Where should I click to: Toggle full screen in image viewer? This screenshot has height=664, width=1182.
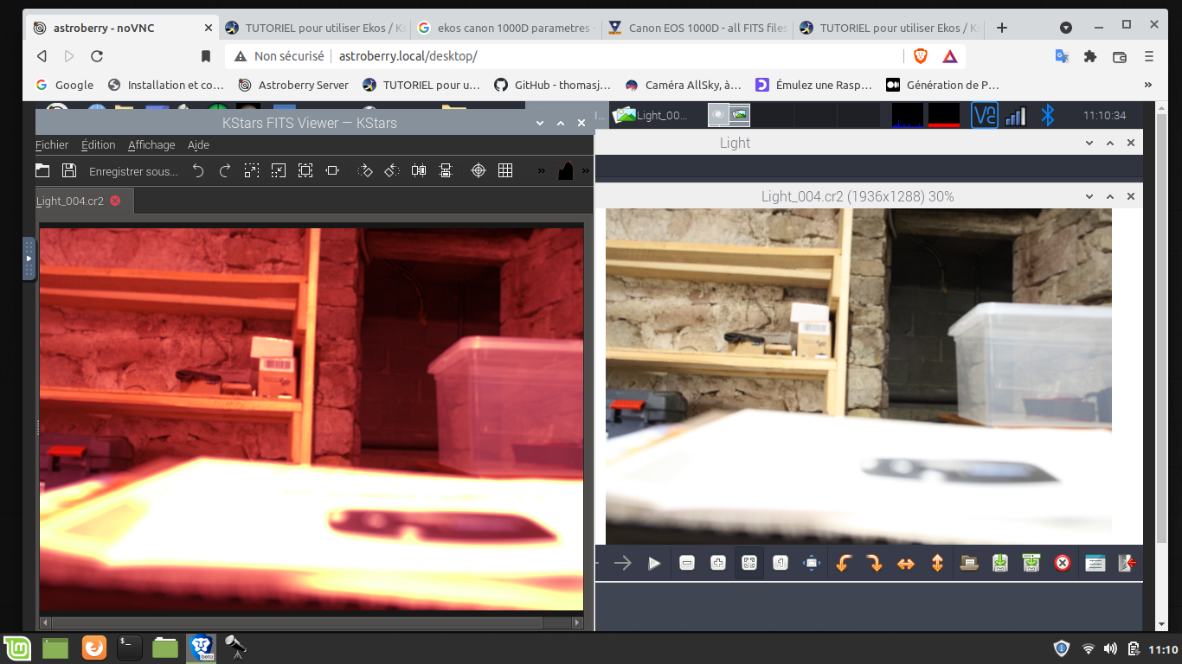tap(812, 564)
